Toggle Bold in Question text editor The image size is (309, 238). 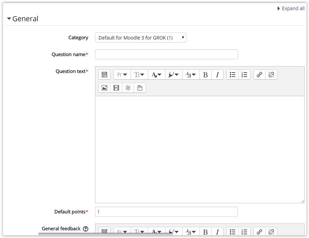(205, 75)
